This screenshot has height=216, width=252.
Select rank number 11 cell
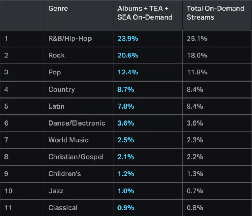click(8, 208)
